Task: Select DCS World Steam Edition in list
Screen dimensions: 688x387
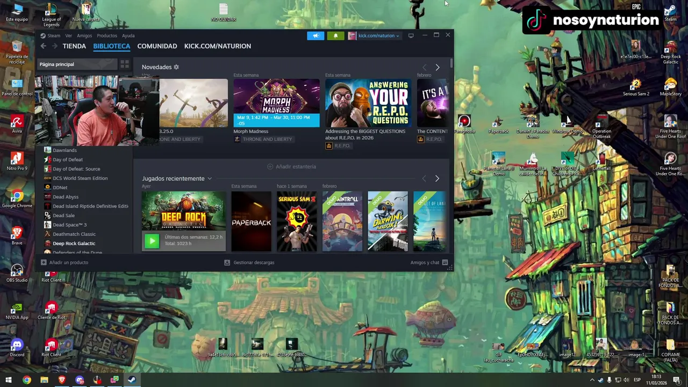Action: tap(80, 178)
